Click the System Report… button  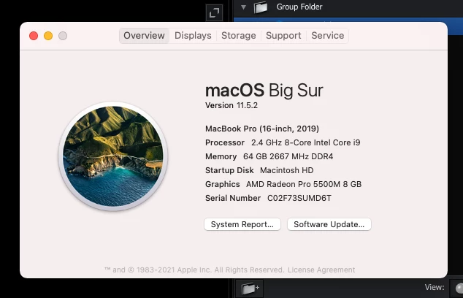(x=242, y=224)
